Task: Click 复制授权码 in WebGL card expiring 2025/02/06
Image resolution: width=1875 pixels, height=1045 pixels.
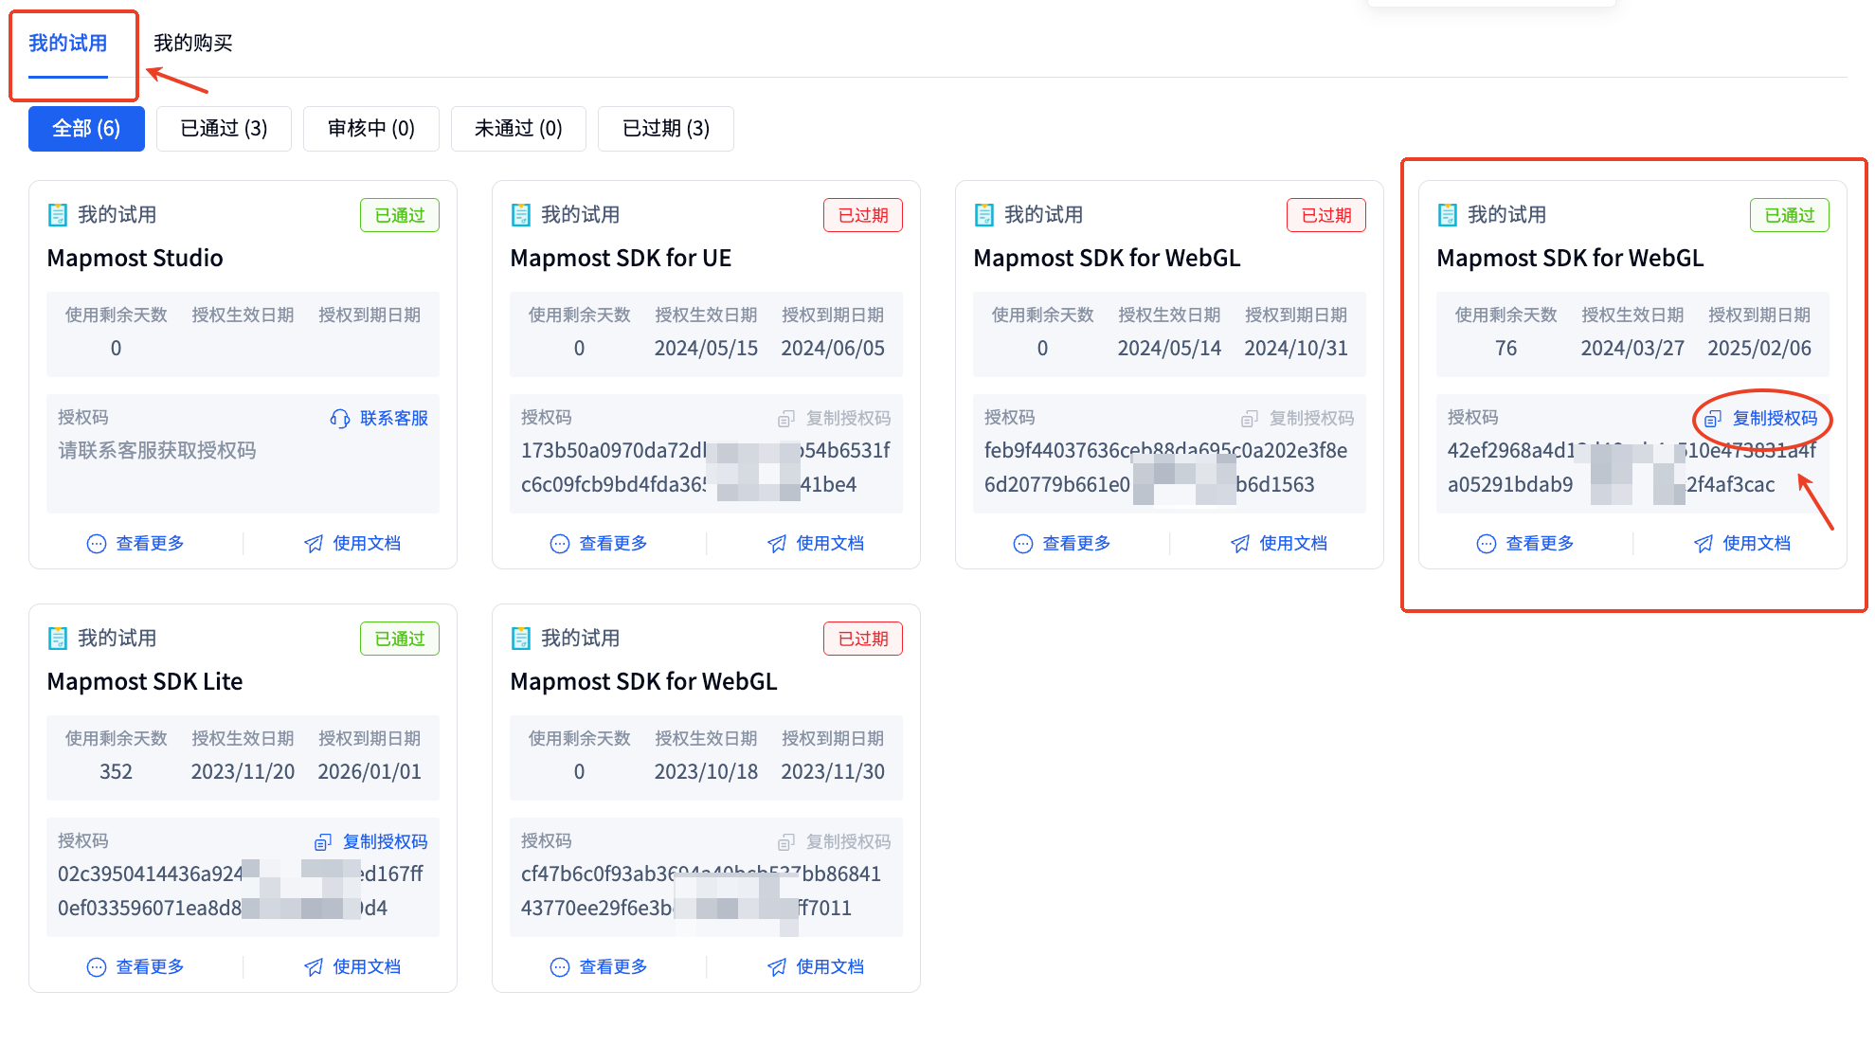Action: point(1775,419)
